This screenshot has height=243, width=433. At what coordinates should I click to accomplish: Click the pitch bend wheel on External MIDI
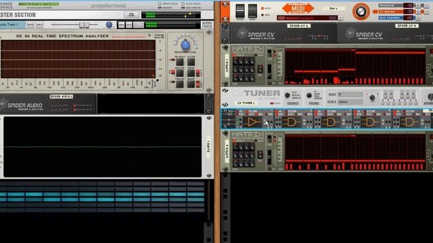240,11
